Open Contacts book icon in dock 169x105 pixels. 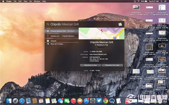click(35, 101)
